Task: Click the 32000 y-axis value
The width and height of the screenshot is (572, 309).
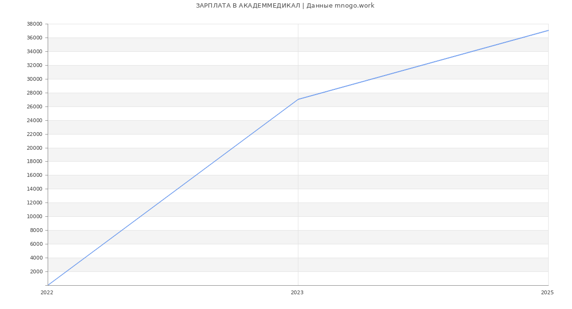Action: click(x=34, y=66)
